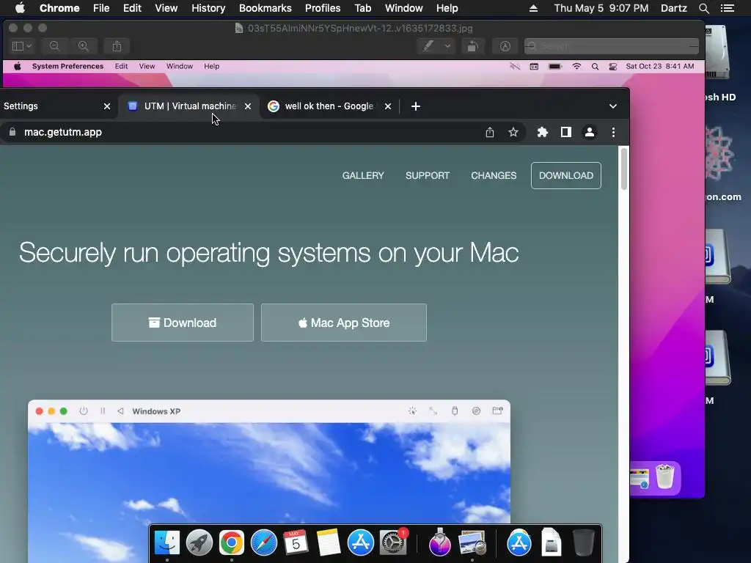This screenshot has width=751, height=563.
Task: Share this page from the Chrome omnibox
Action: tap(489, 132)
